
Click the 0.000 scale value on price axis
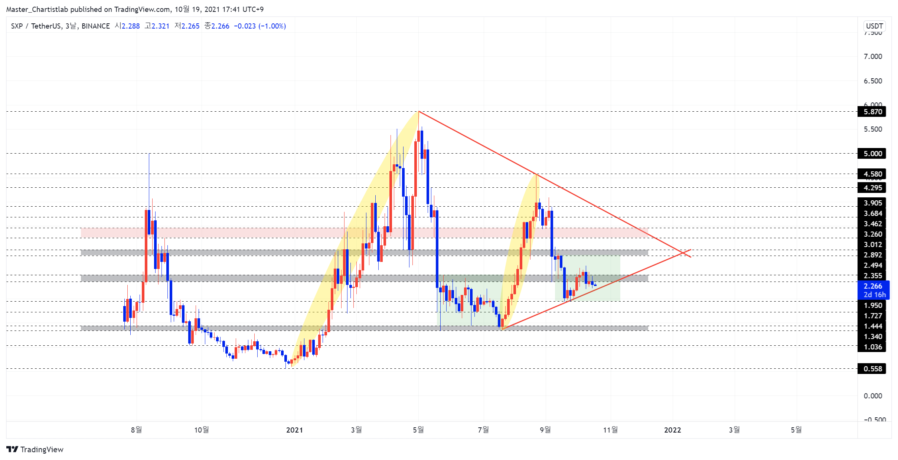click(873, 396)
